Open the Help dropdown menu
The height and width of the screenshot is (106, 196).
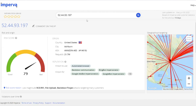click(x=193, y=5)
